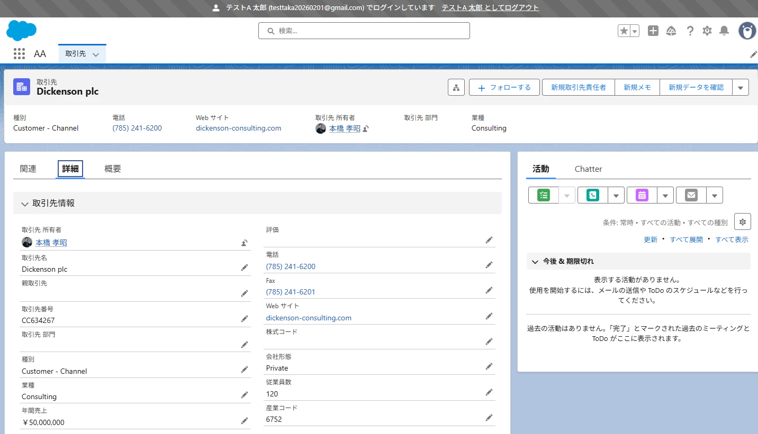Collapse the 今後 & 期限切れ section
Image resolution: width=758 pixels, height=434 pixels.
(638, 261)
